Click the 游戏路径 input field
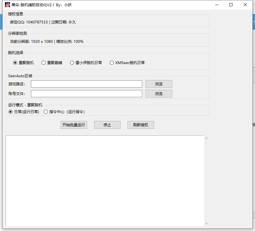The width and height of the screenshot is (255, 231). click(x=87, y=84)
